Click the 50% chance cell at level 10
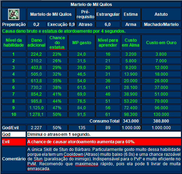The height and width of the screenshot is (174, 182). tap(57, 114)
